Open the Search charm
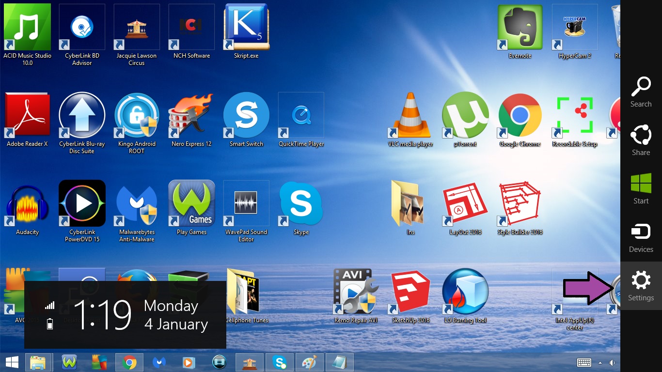662x372 pixels. [x=641, y=92]
